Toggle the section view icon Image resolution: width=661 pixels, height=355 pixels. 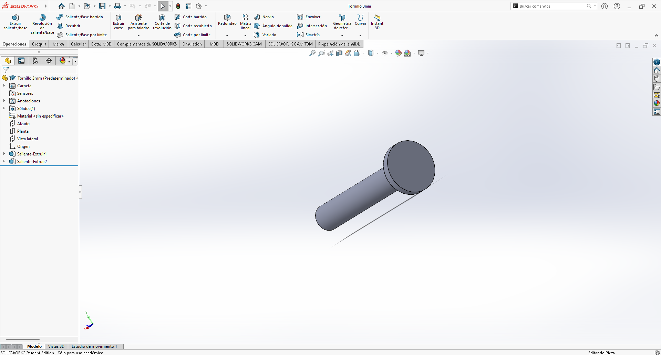click(x=339, y=53)
